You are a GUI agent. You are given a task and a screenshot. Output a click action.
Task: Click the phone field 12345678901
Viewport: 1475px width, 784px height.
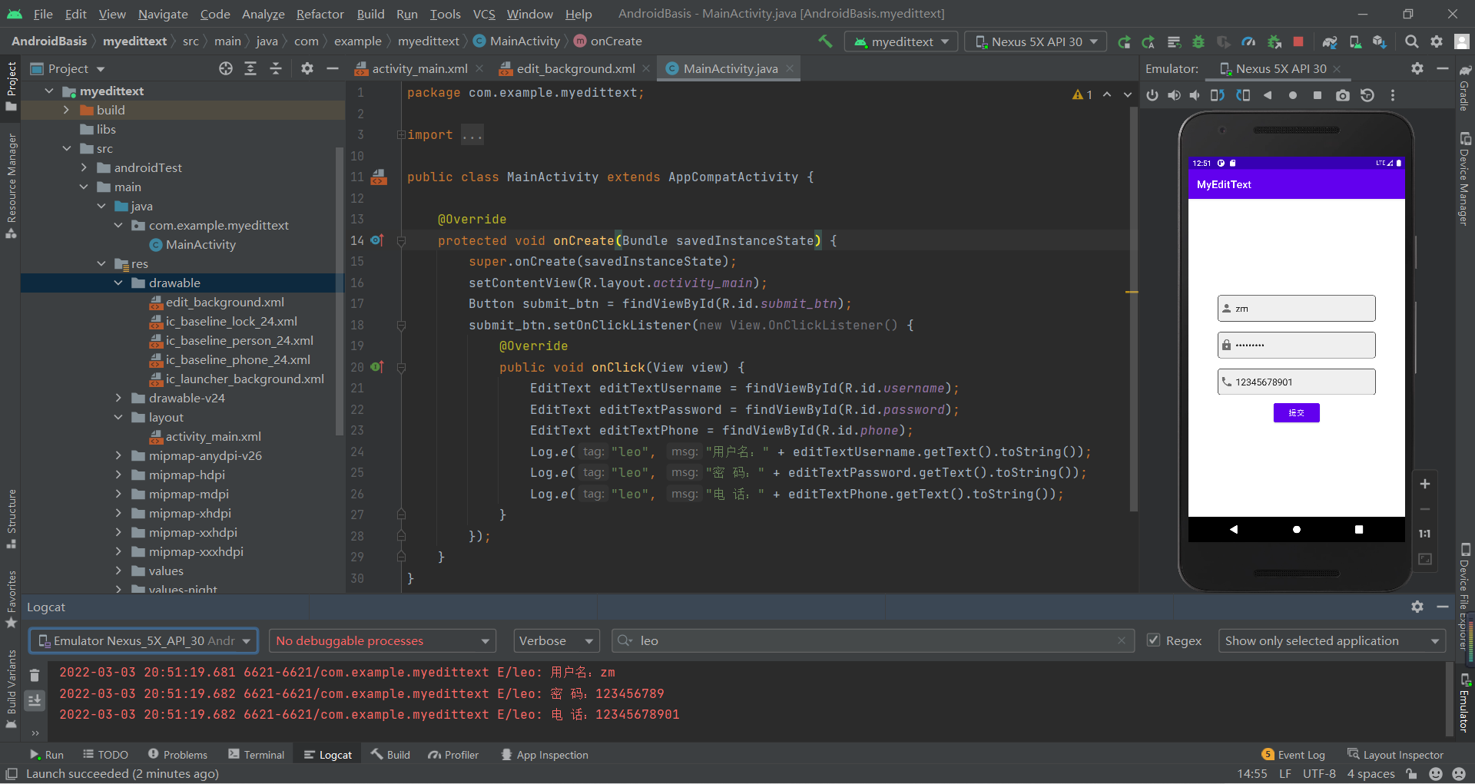click(x=1296, y=382)
